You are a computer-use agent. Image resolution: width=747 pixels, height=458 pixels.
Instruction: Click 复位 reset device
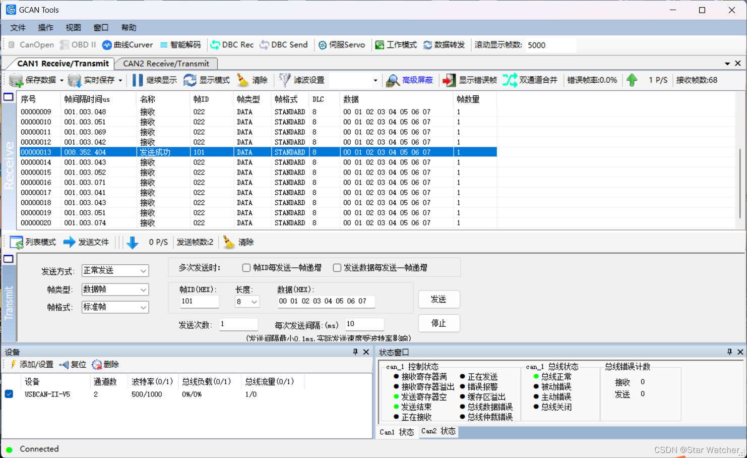point(73,364)
